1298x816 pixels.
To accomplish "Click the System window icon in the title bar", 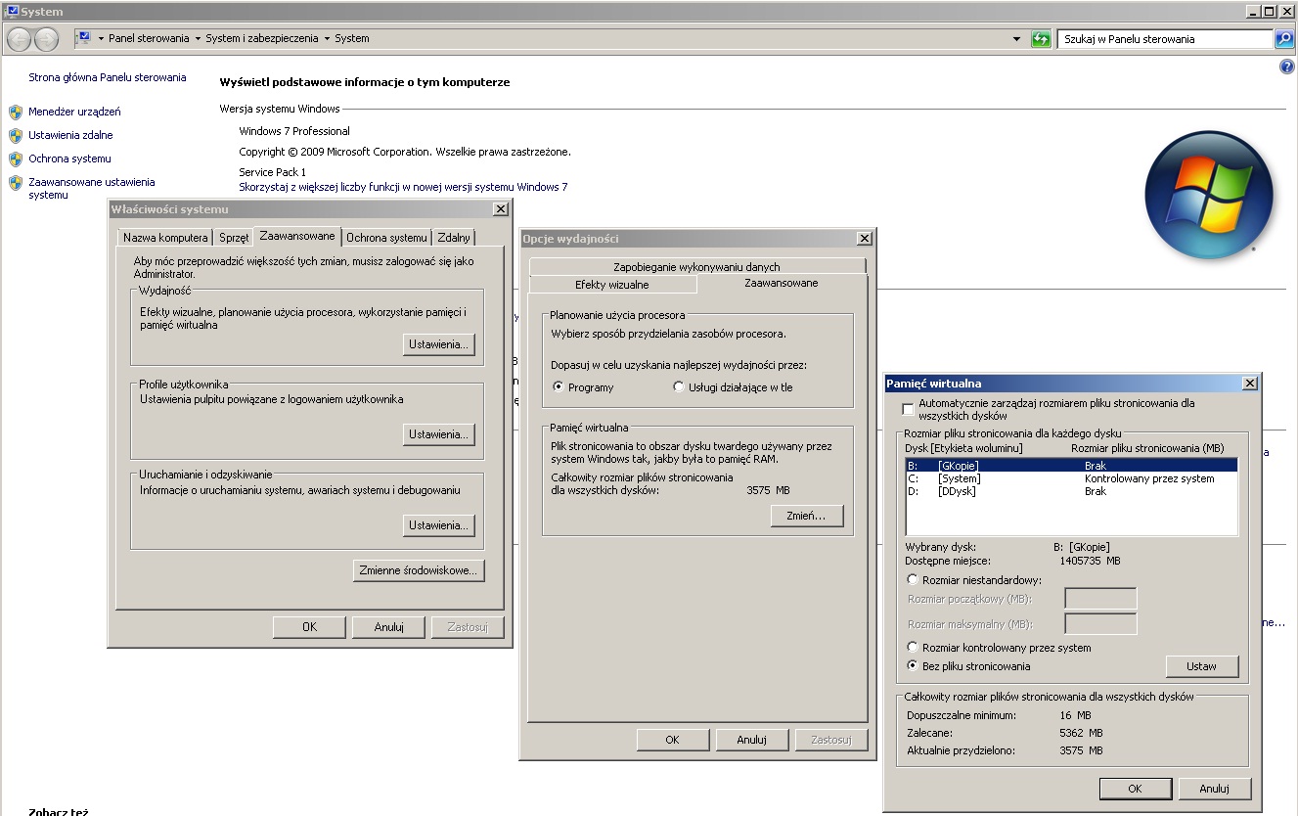I will [x=11, y=11].
